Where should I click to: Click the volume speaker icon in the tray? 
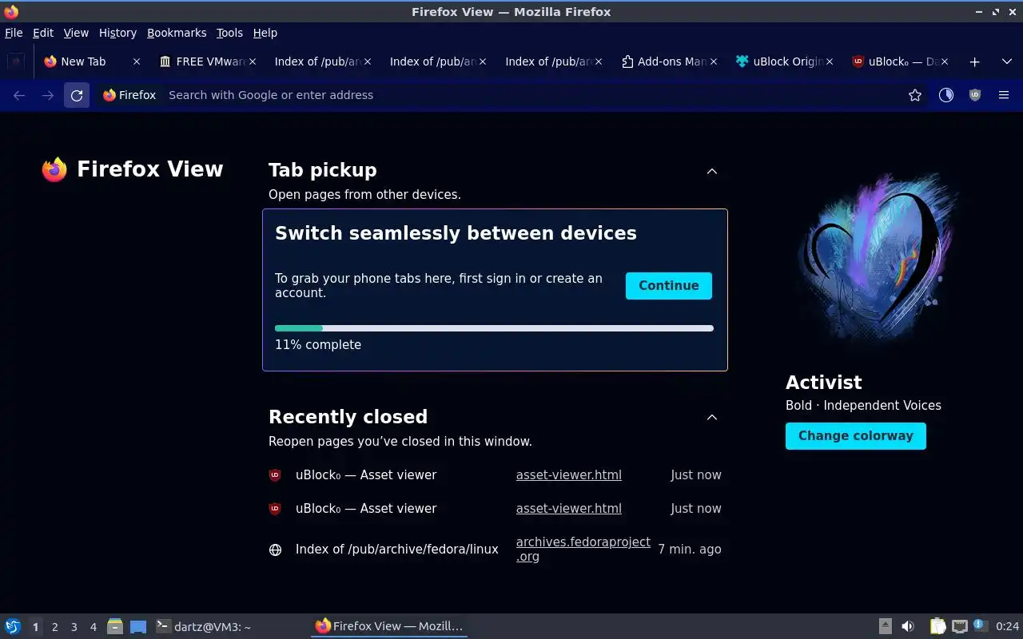(x=908, y=627)
